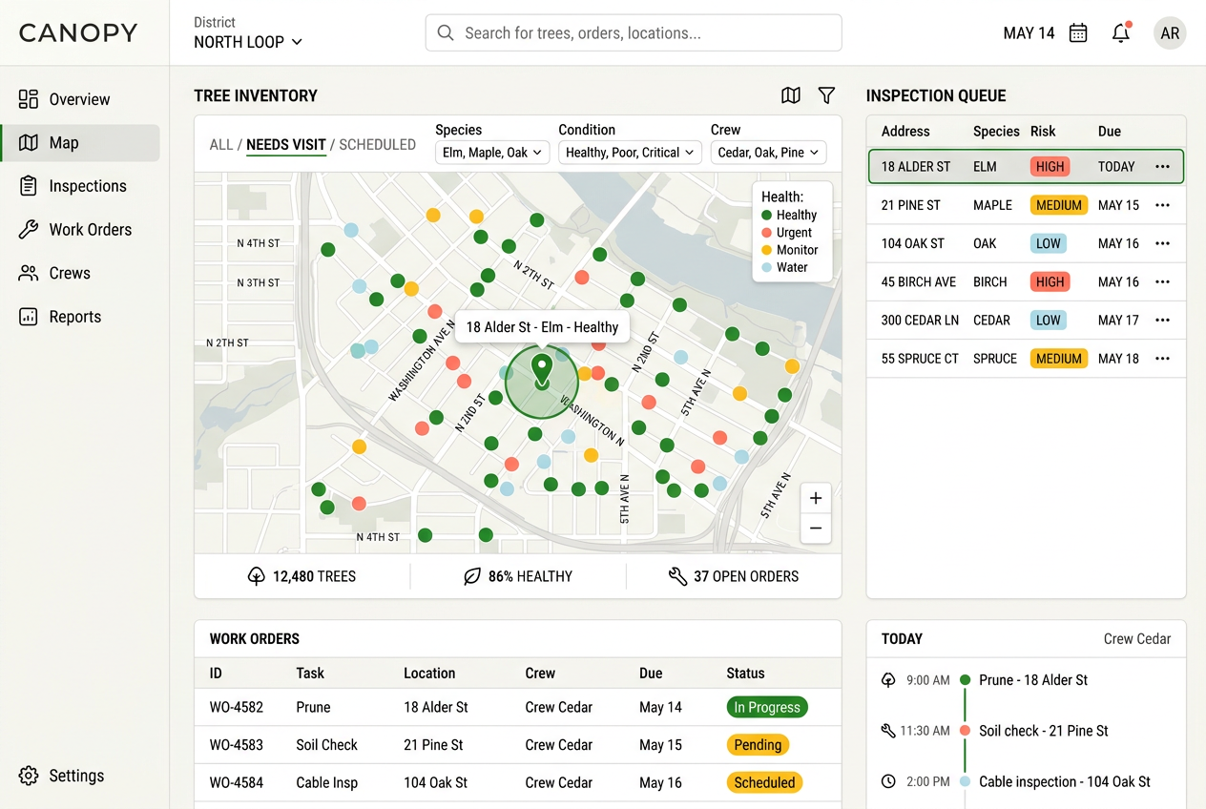The height and width of the screenshot is (809, 1206).
Task: Click the wrench icon at 11:30 AM
Action: (888, 731)
